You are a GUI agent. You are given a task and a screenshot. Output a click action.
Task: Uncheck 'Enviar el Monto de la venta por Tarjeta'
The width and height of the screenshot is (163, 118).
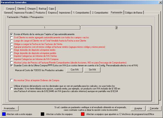click(11, 34)
